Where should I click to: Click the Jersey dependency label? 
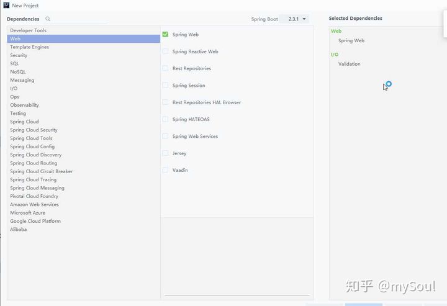[179, 153]
